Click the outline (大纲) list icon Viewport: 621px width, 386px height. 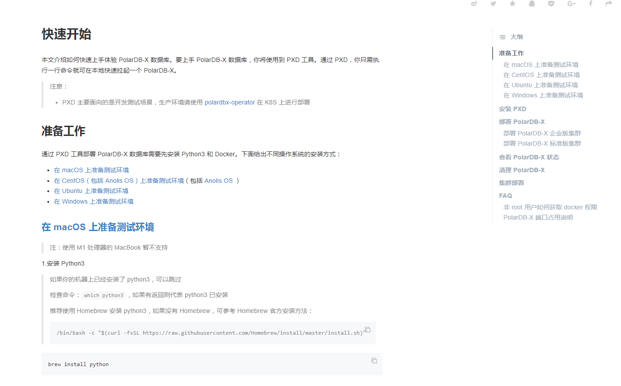click(x=502, y=37)
